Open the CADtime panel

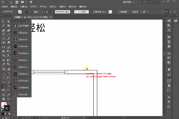coord(22,67)
